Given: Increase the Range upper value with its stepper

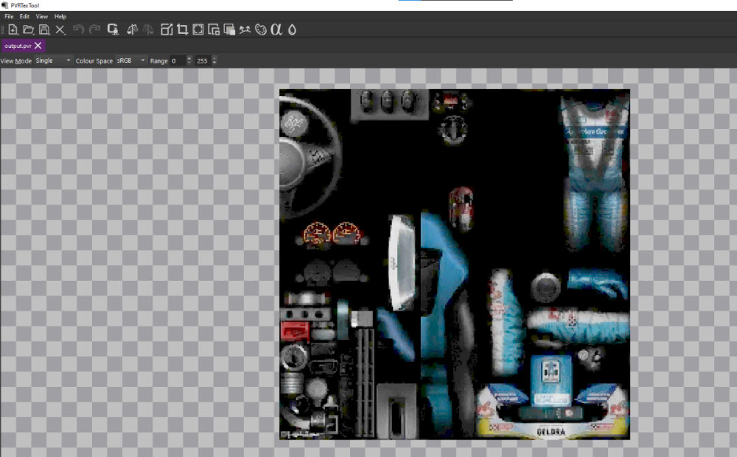Looking at the screenshot, I should point(214,58).
